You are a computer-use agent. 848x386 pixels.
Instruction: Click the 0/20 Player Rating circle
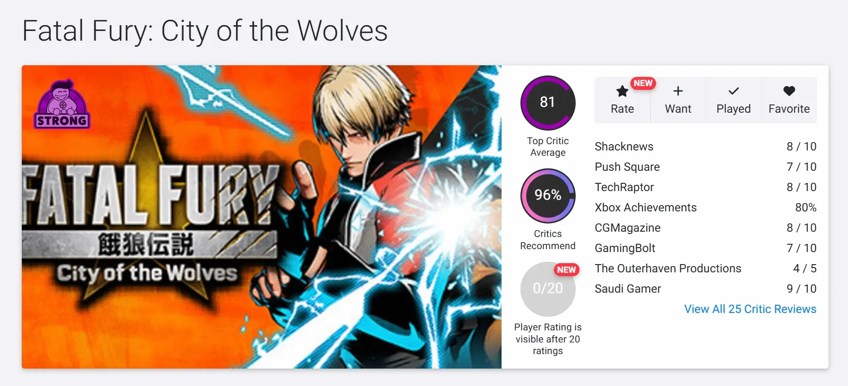point(548,289)
